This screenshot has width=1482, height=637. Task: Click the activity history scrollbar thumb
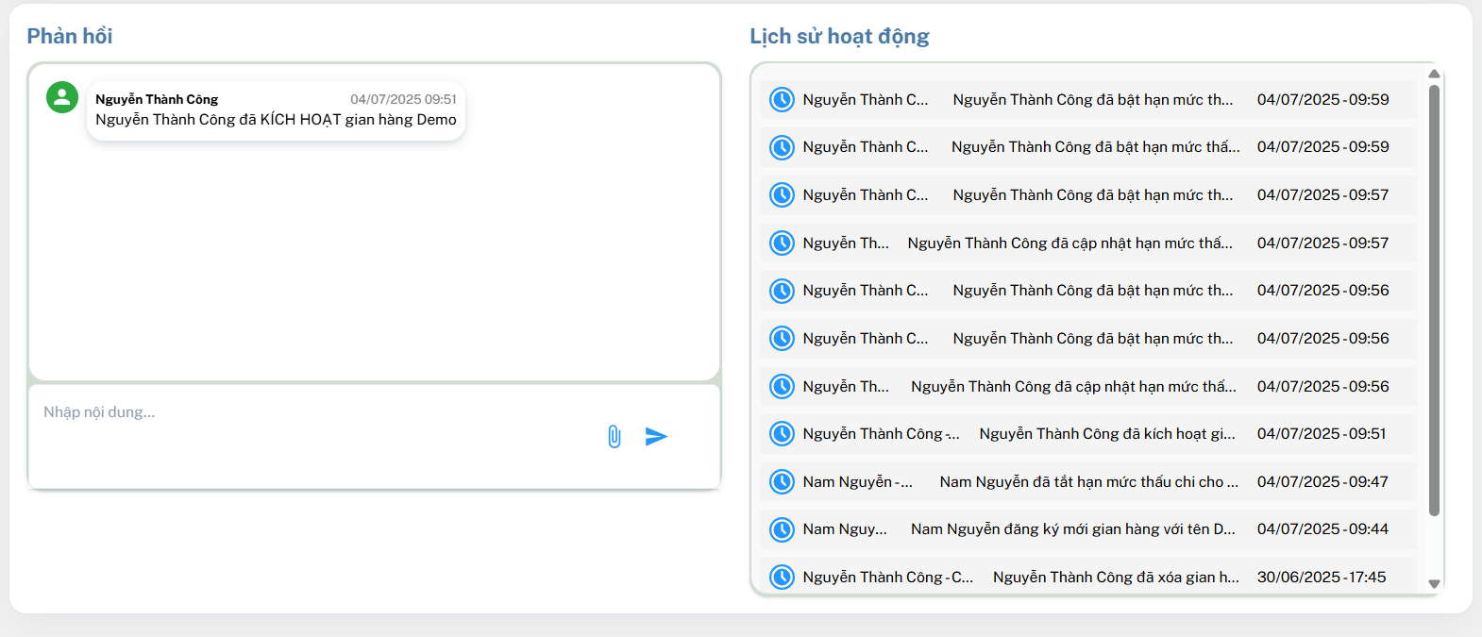pos(1434,300)
